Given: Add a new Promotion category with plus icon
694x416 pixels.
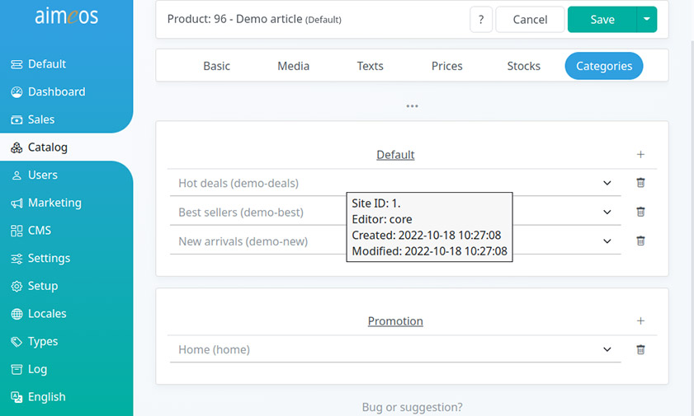Looking at the screenshot, I should point(640,321).
